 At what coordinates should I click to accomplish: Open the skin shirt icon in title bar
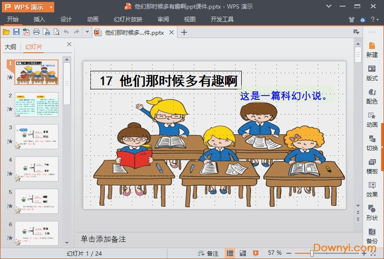tap(352, 19)
